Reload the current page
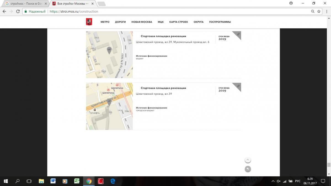Screen dimensions: 331x186 (18, 12)
